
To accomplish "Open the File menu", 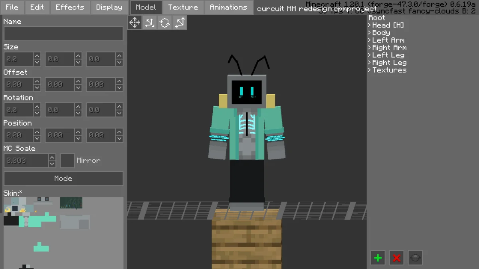I will pos(12,7).
